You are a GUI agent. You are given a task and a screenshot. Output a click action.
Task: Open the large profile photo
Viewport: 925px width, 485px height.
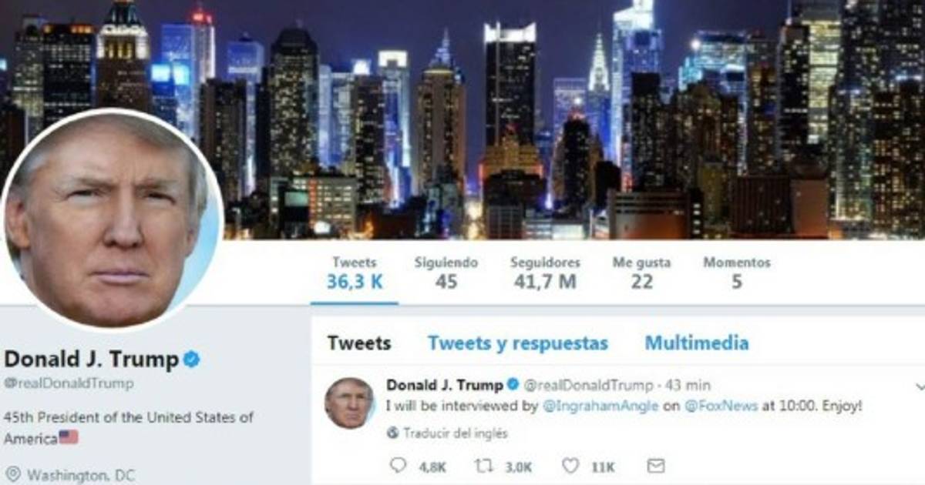113,220
